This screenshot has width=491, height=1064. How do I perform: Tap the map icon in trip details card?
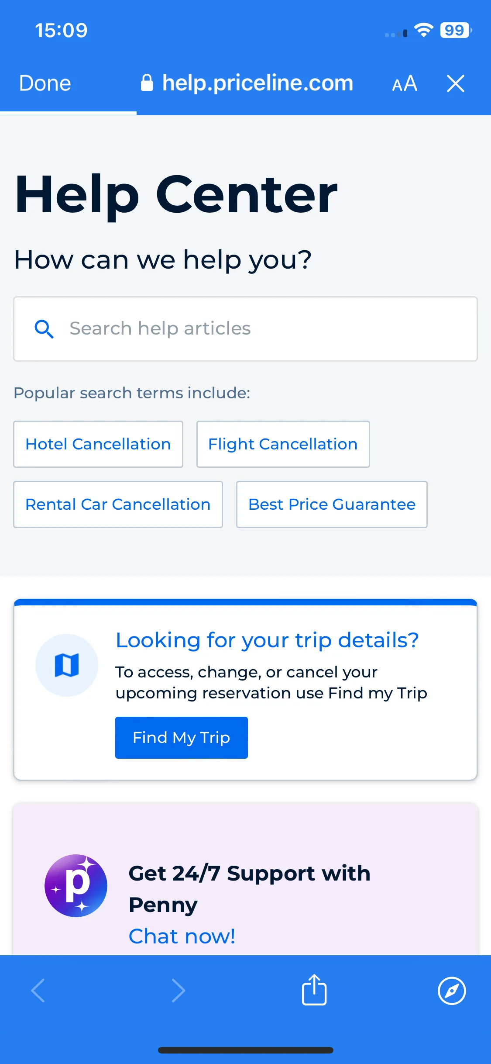tap(67, 665)
